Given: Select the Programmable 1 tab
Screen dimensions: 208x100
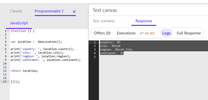Looking at the screenshot, I should [x=49, y=11].
